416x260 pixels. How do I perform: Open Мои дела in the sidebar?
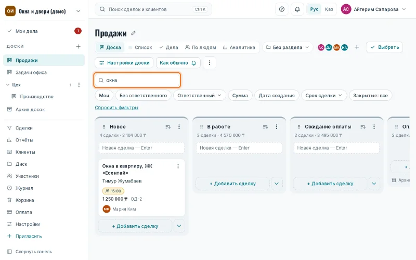44,31
